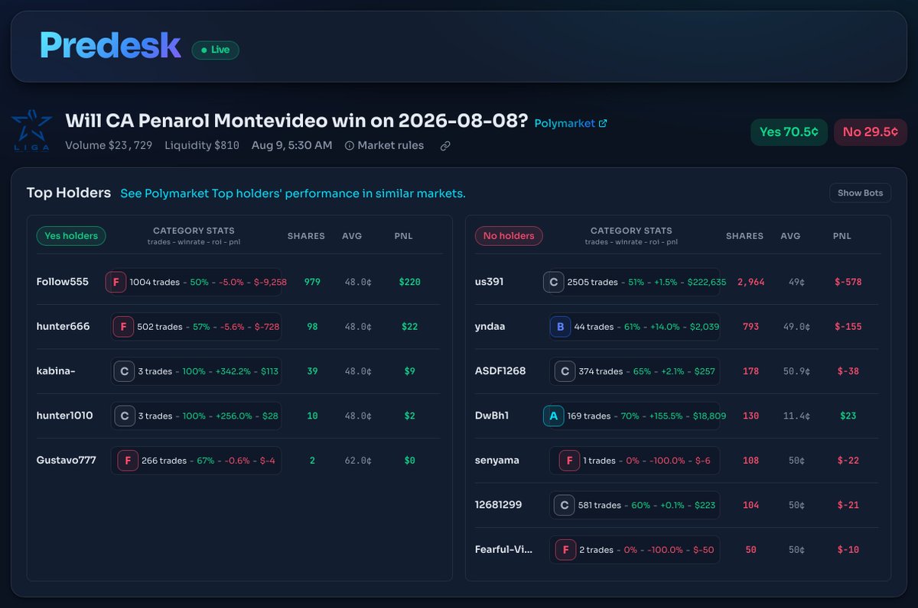Click the AVG column header under No holders
The image size is (918, 608).
(x=790, y=236)
